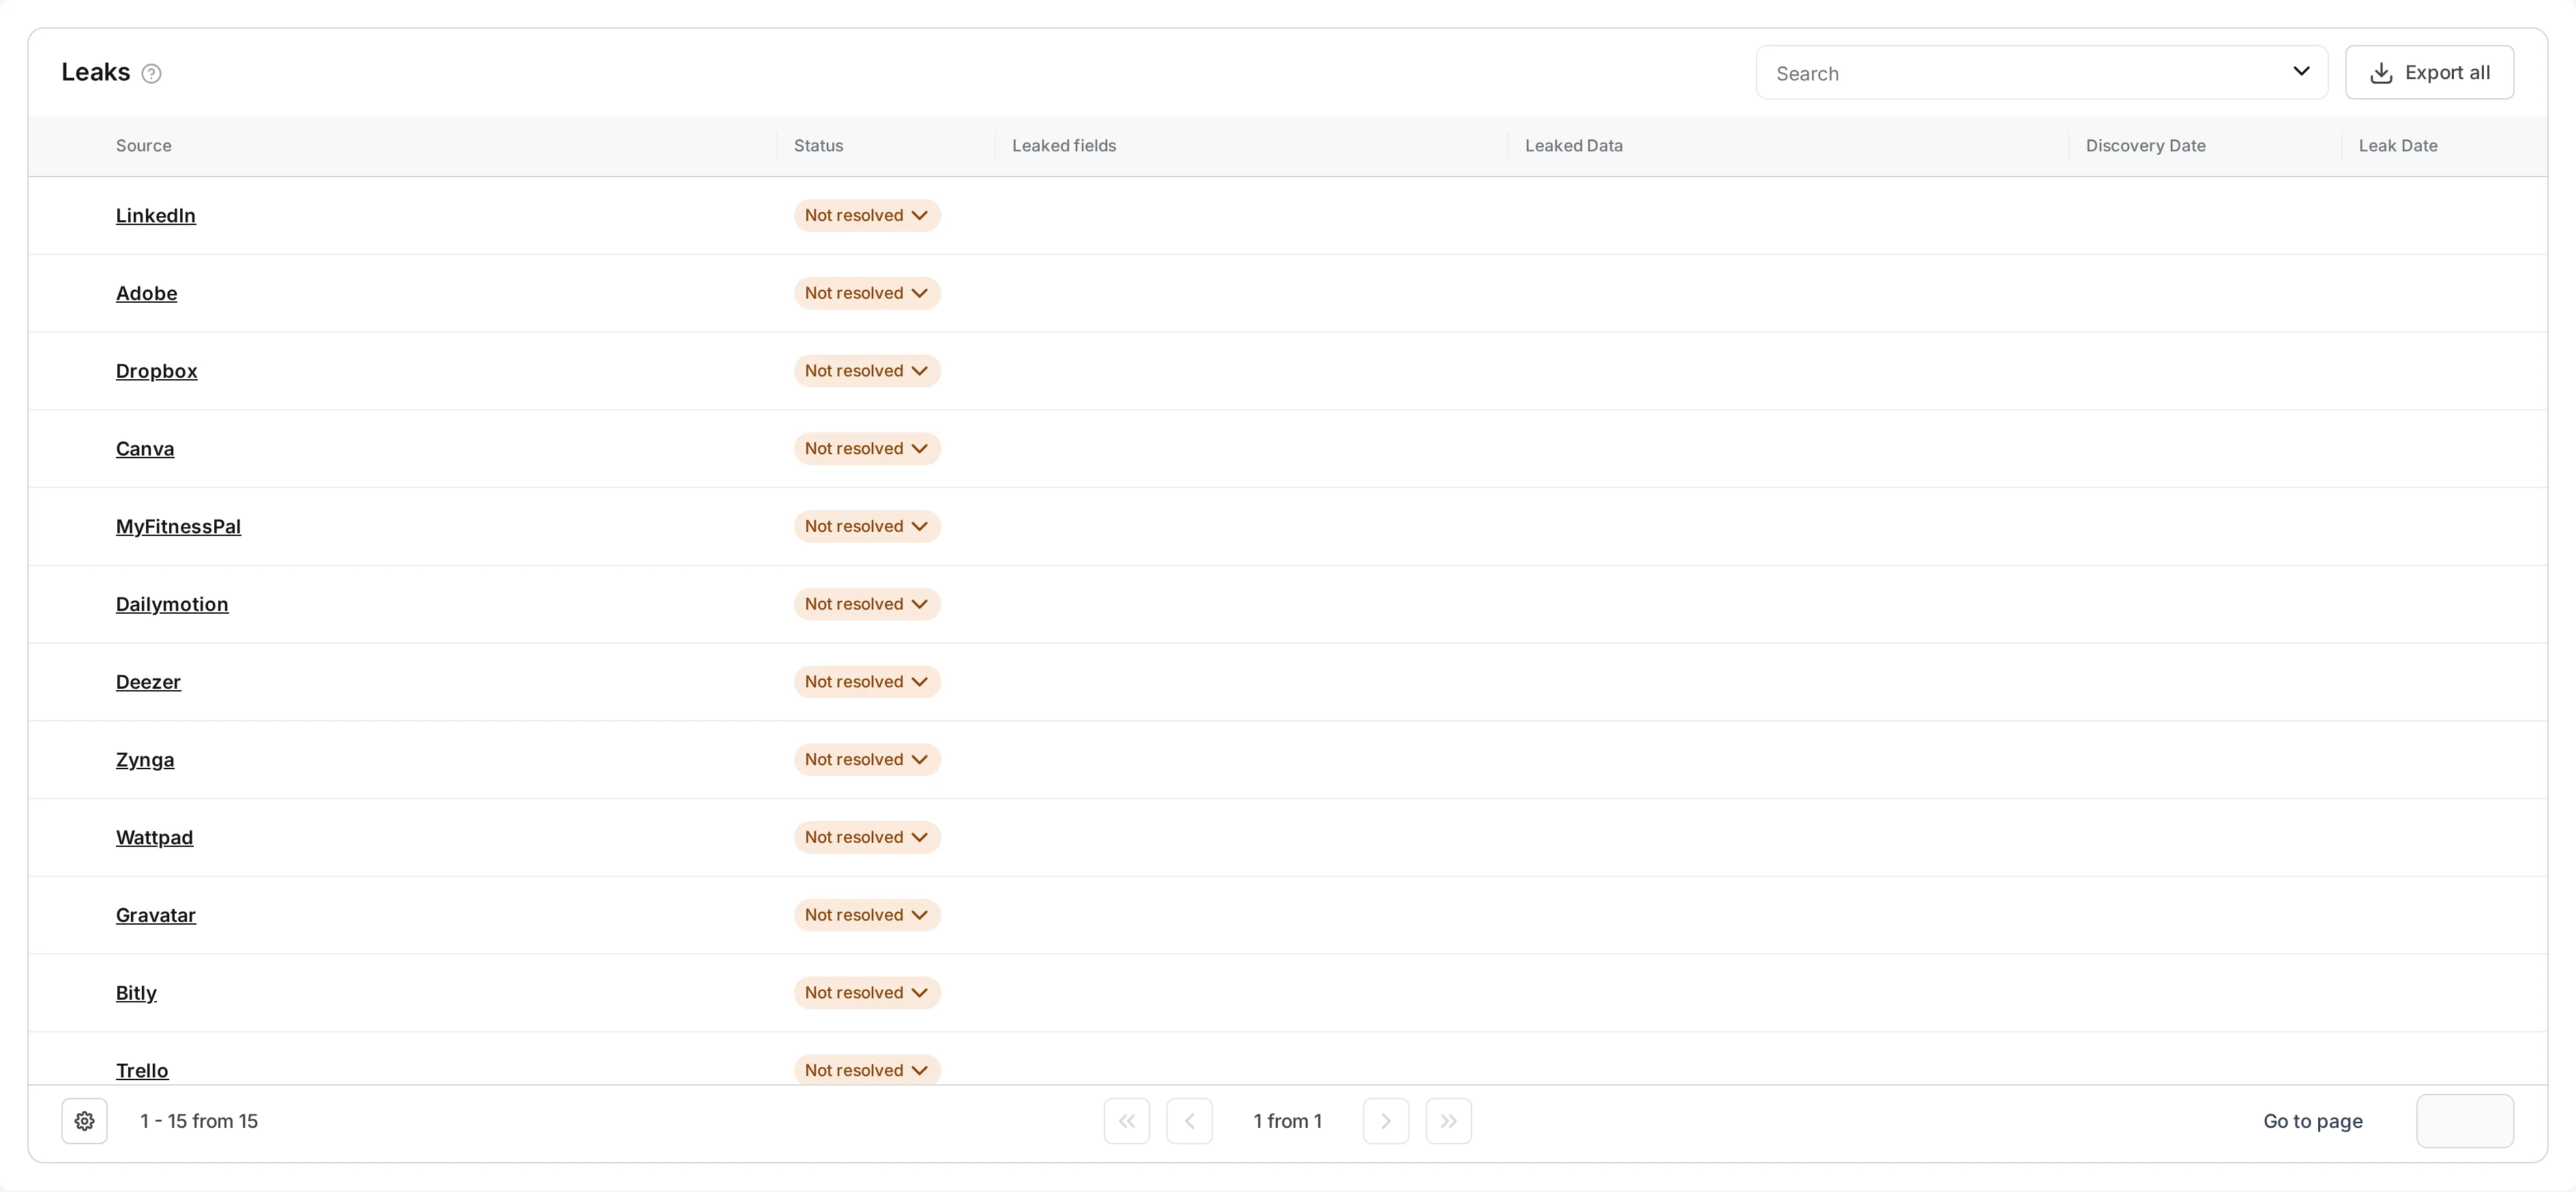Open table settings with the gear icon
Viewport: 2576px width, 1192px height.
[84, 1121]
